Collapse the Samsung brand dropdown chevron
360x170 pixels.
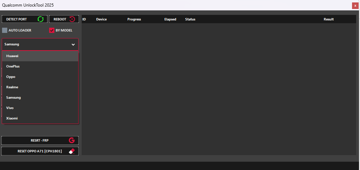point(73,45)
